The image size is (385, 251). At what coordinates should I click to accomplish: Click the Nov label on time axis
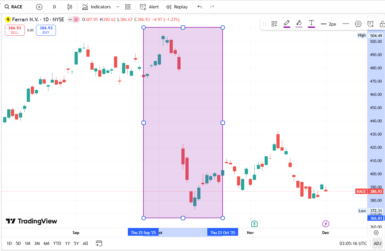(250, 233)
